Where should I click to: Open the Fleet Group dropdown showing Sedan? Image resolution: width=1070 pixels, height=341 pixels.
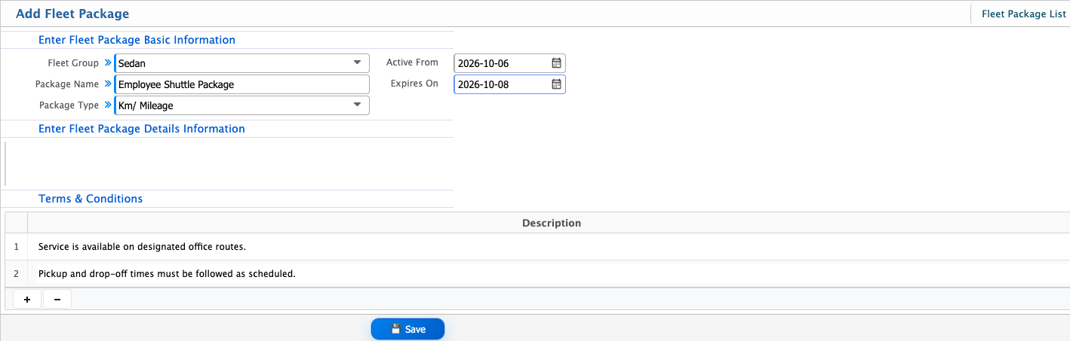241,63
